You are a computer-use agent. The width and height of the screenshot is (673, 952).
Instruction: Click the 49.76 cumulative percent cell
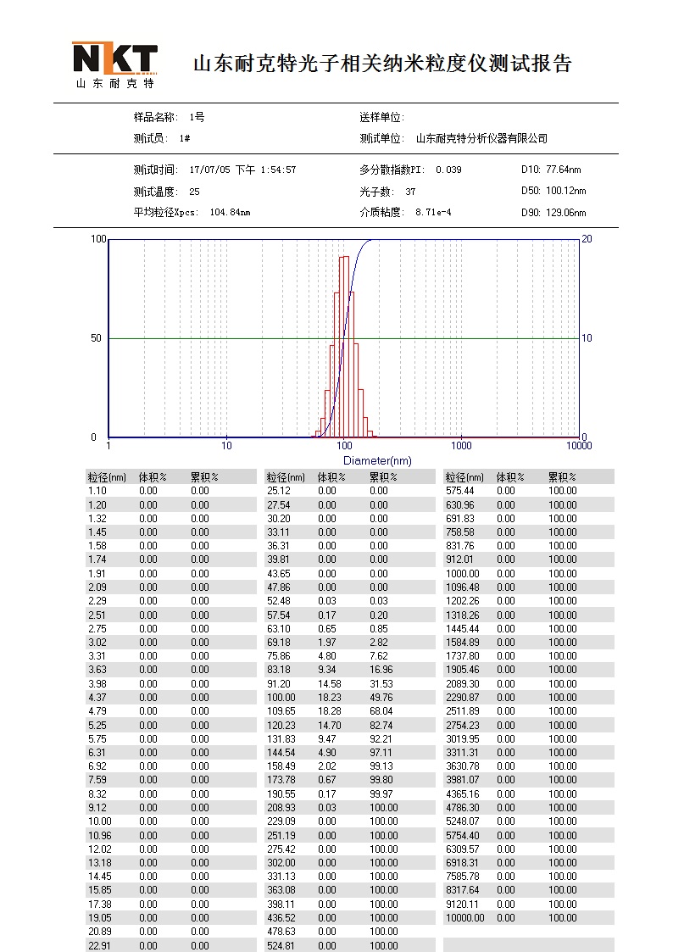379,698
